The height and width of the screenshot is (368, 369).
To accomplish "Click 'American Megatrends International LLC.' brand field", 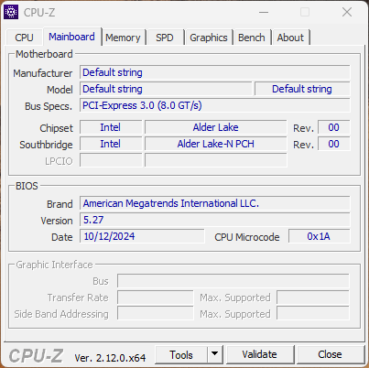I will point(215,203).
